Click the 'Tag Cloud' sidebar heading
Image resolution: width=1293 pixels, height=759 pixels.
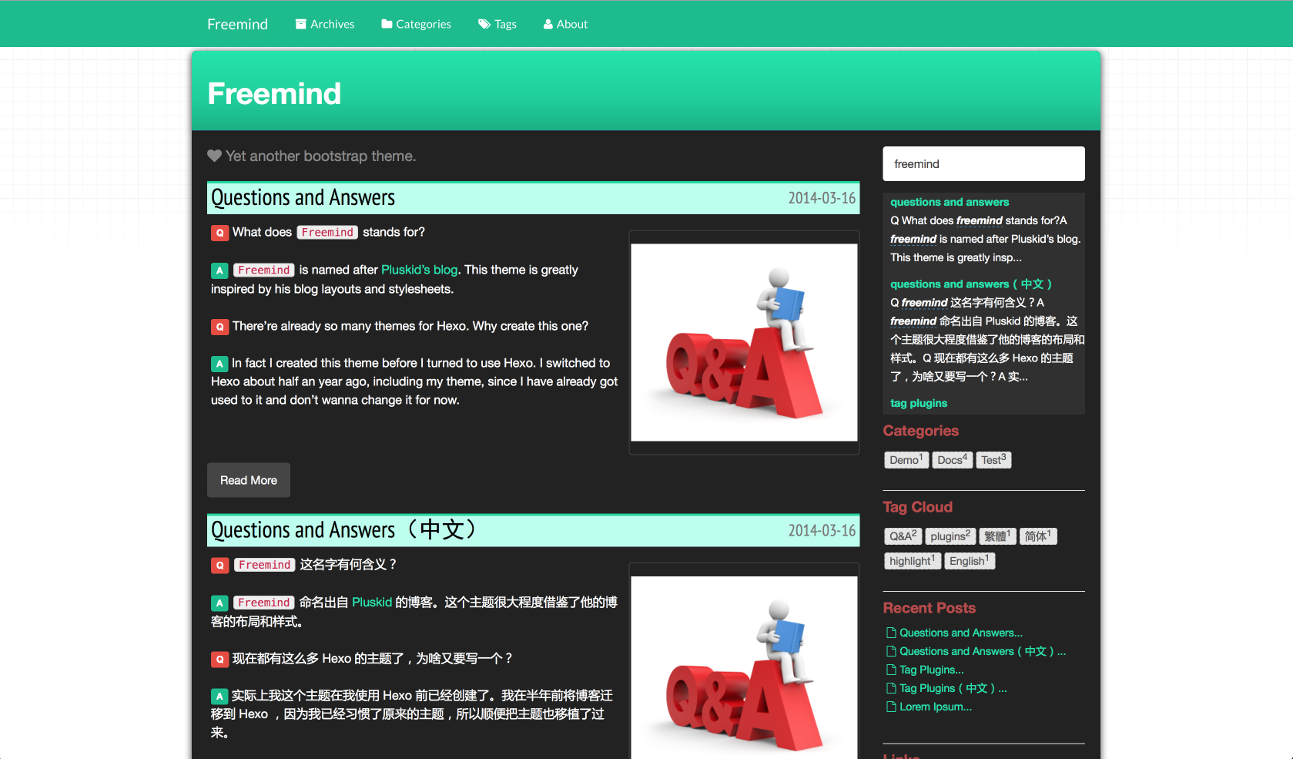(918, 507)
